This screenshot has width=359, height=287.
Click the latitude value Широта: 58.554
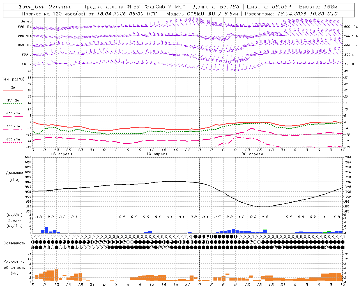[269, 7]
